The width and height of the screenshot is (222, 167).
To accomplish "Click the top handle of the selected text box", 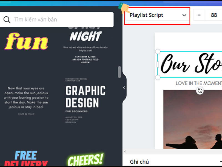I will coord(158,51).
